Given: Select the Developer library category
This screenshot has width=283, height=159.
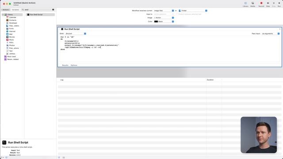Looking at the screenshot, I should coord(13,23).
